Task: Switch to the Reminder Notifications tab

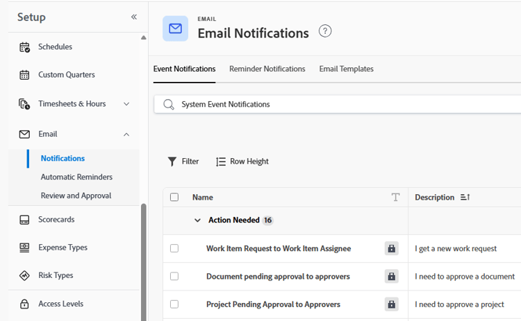Action: click(267, 69)
